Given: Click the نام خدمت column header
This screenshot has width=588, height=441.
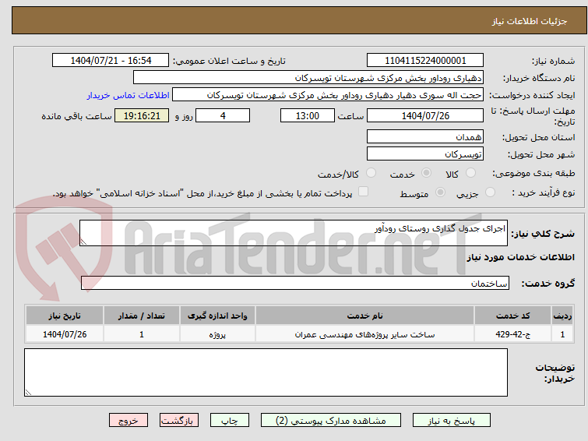Looking at the screenshot, I should pos(365,316).
